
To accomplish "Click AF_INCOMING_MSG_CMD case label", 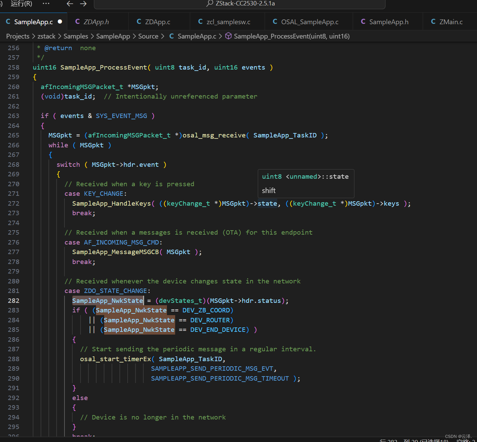I will (122, 242).
